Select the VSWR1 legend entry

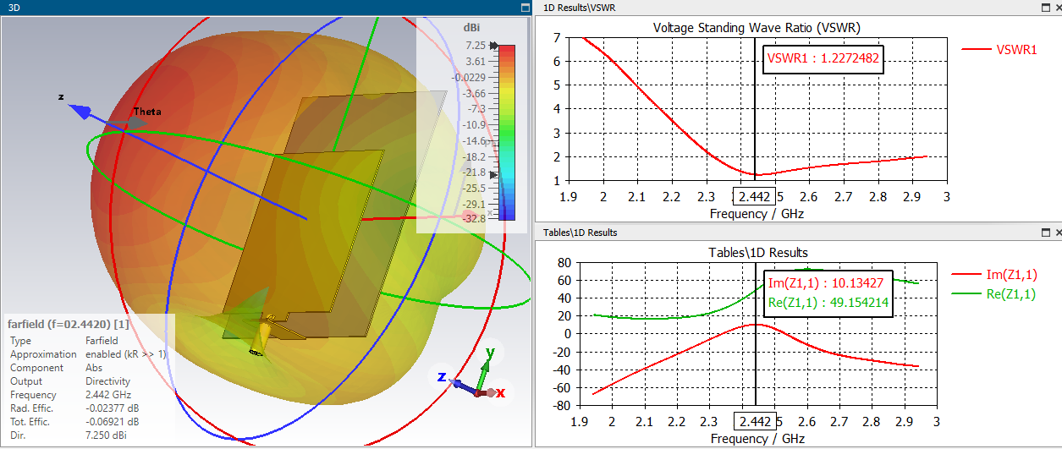click(999, 49)
